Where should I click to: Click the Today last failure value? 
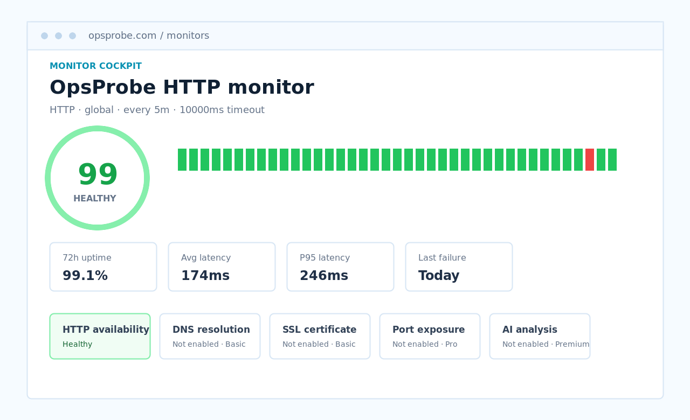pyautogui.click(x=439, y=276)
